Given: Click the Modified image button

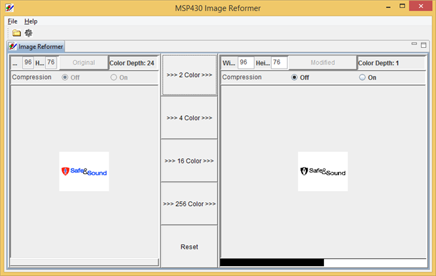Looking at the screenshot, I should click(323, 63).
